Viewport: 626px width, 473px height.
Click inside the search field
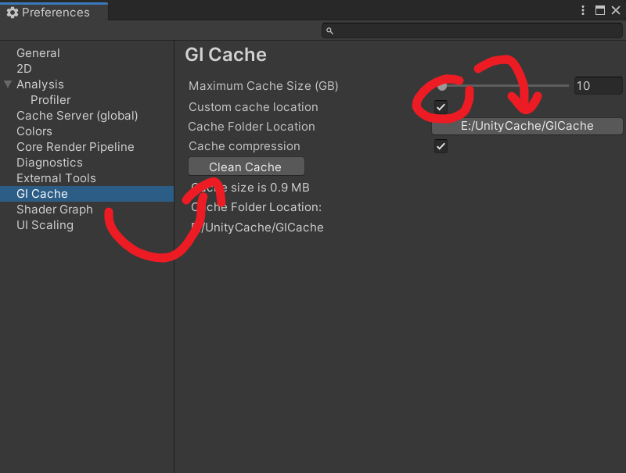pyautogui.click(x=469, y=30)
